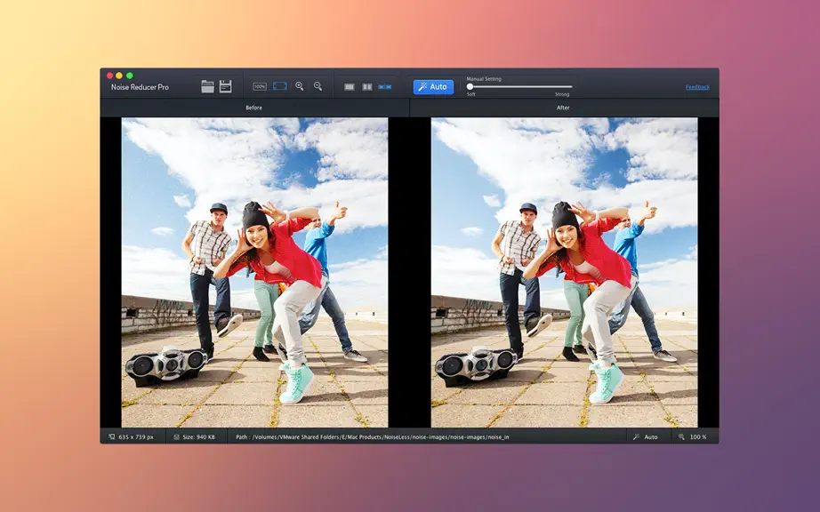The width and height of the screenshot is (820, 512).
Task: Click the 100 % zoom indicator in status bar
Action: (693, 436)
